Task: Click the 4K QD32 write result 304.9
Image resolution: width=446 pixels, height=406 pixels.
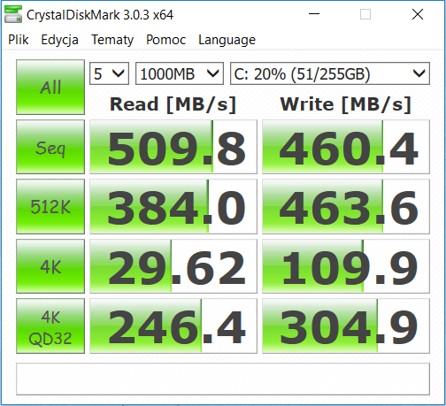Action: 346,326
